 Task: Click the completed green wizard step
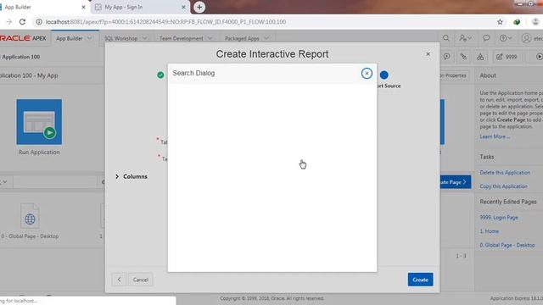(x=160, y=75)
